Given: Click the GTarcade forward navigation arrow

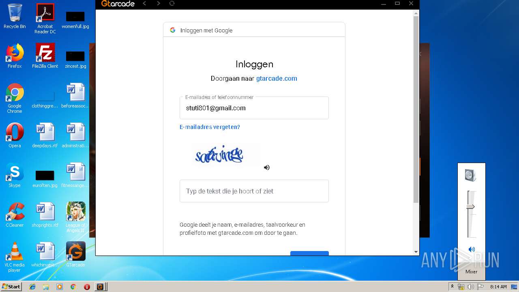Looking at the screenshot, I should pyautogui.click(x=158, y=4).
